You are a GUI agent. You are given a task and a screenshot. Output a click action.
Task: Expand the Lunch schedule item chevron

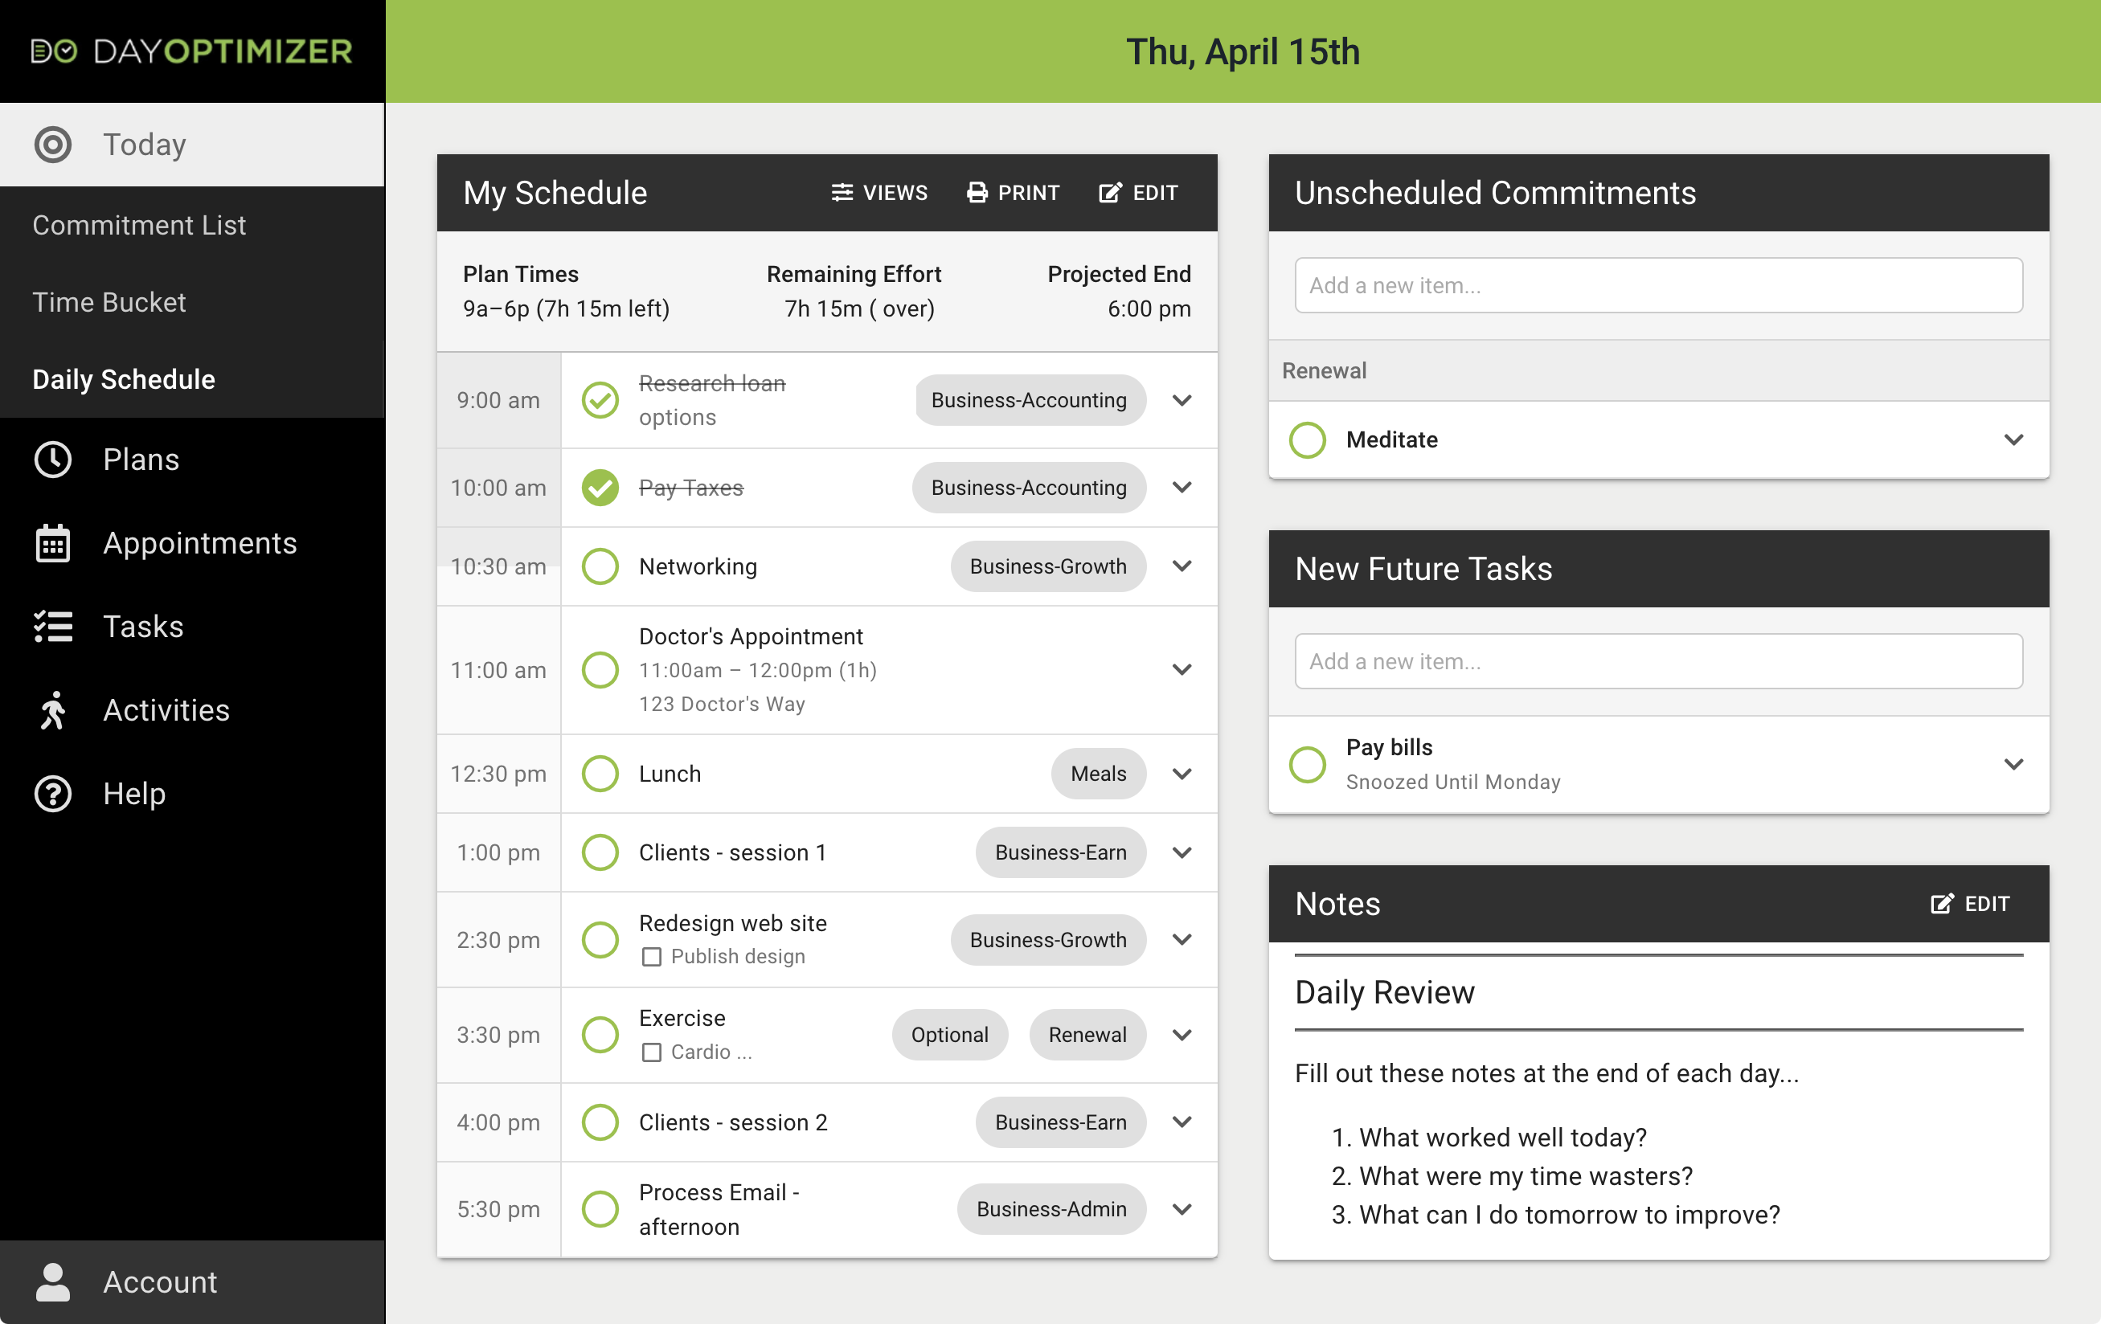(1182, 774)
